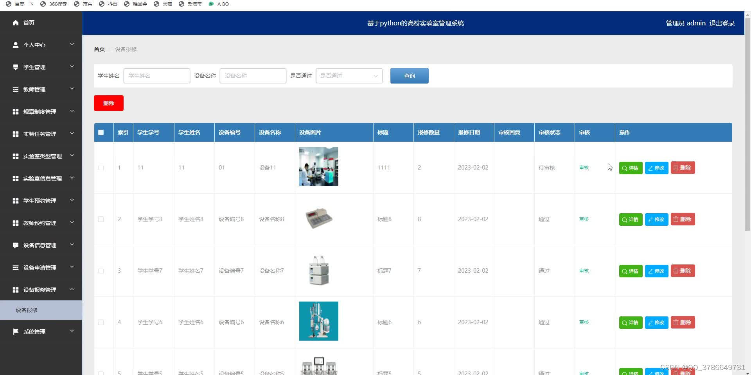Viewport: 751px width, 375px height.
Task: Click the 首页 breadcrumb link
Action: point(99,49)
